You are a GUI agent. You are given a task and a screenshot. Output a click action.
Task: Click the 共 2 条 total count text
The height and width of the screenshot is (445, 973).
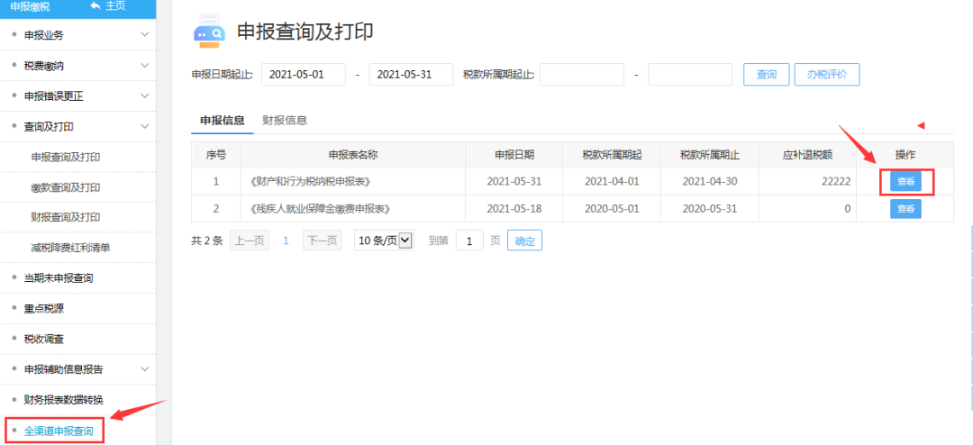(x=206, y=241)
